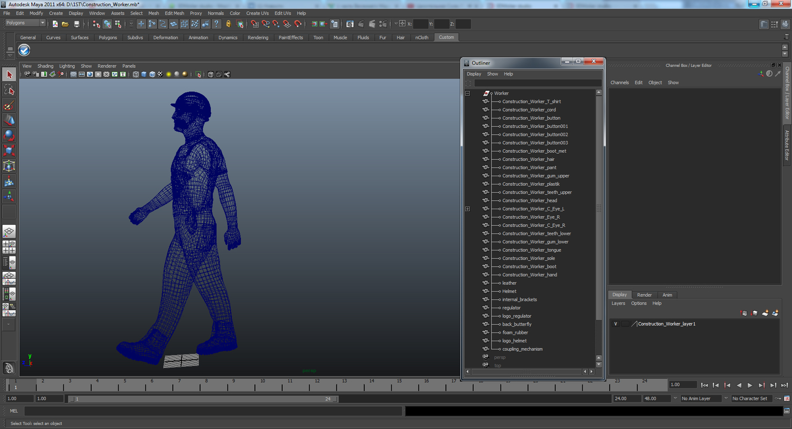The image size is (792, 429).
Task: Open the Display menu in the Outliner
Action: pos(474,73)
